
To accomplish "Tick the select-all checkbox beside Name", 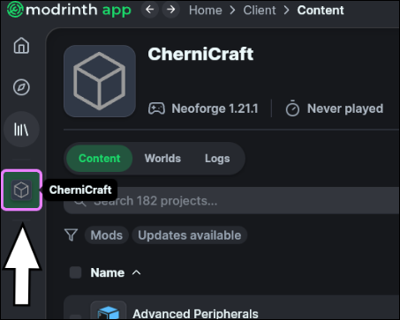I will 76,272.
